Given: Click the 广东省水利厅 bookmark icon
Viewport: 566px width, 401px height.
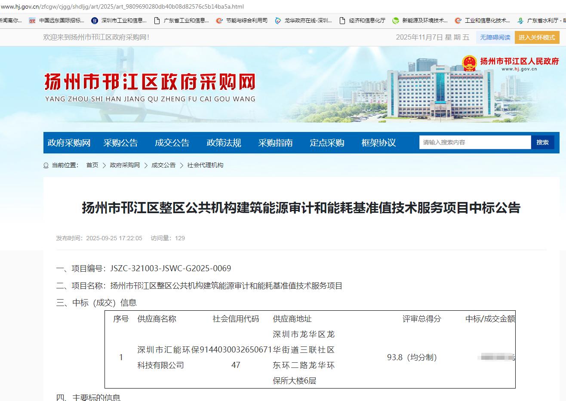Looking at the screenshot, I should tap(520, 21).
